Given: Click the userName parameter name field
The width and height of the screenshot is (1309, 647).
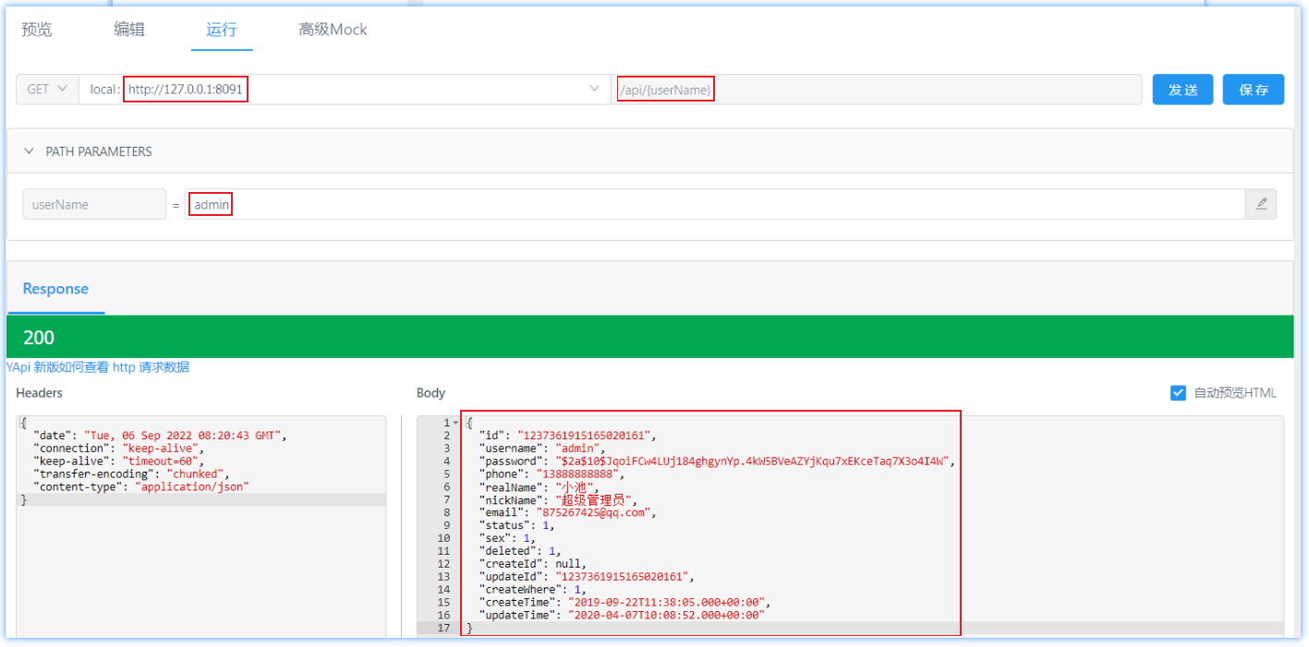Looking at the screenshot, I should 94,205.
